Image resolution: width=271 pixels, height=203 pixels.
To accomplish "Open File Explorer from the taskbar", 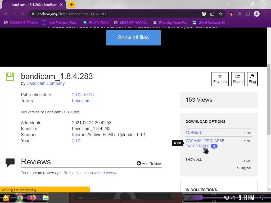I will [x=46, y=198].
